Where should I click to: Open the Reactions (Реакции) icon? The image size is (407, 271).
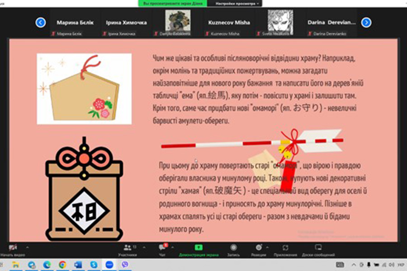(x=259, y=248)
